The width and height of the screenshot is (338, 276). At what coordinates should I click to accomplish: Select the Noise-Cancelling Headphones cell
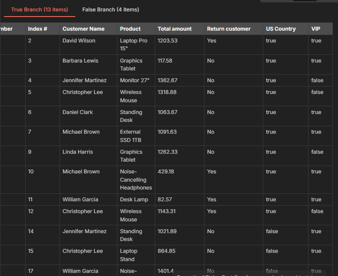coord(136,179)
